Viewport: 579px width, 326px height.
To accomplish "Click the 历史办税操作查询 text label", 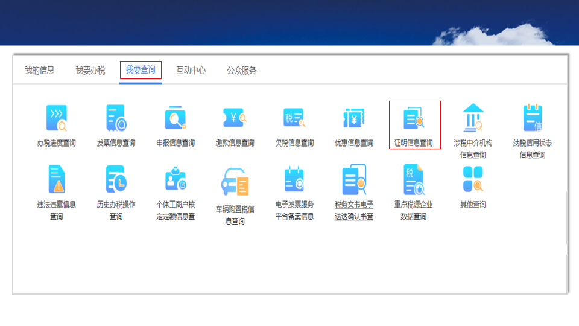I will pos(116,210).
